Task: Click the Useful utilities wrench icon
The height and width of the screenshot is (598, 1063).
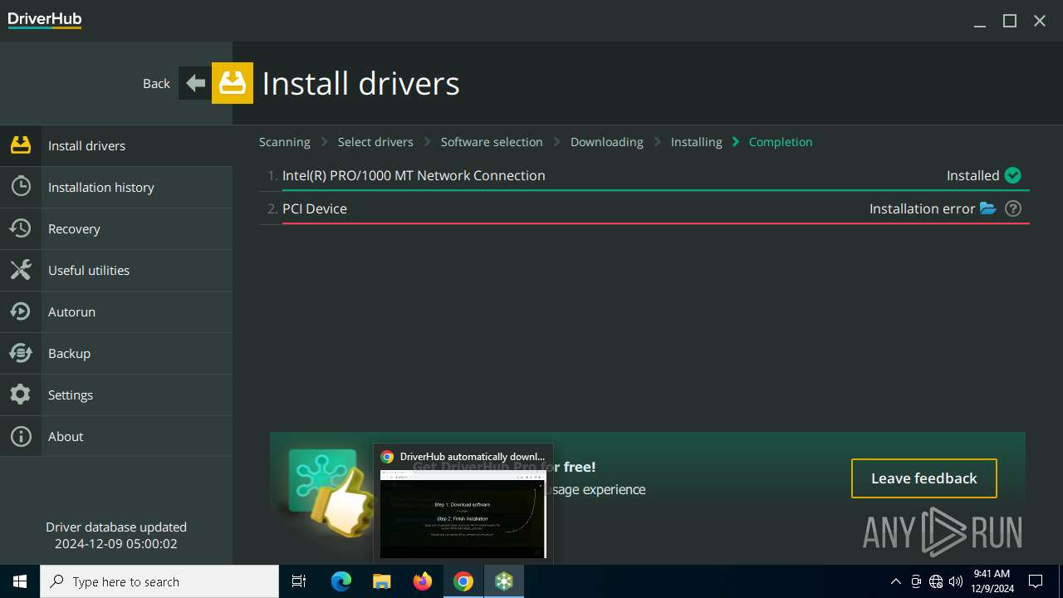Action: coord(21,270)
